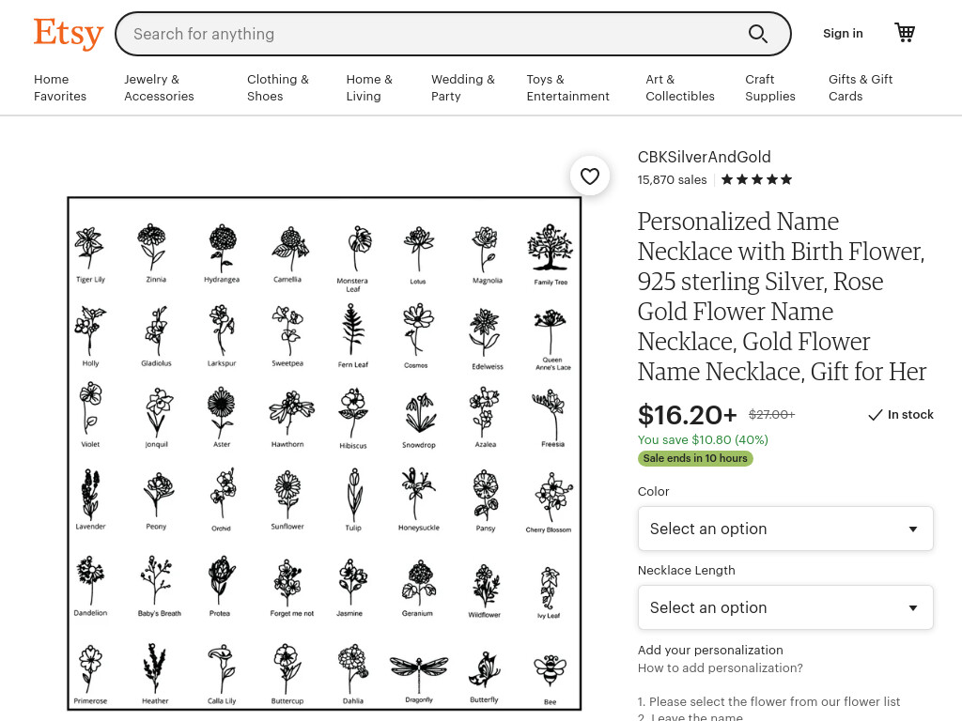Open the shopping cart icon
962x721 pixels.
(x=905, y=33)
